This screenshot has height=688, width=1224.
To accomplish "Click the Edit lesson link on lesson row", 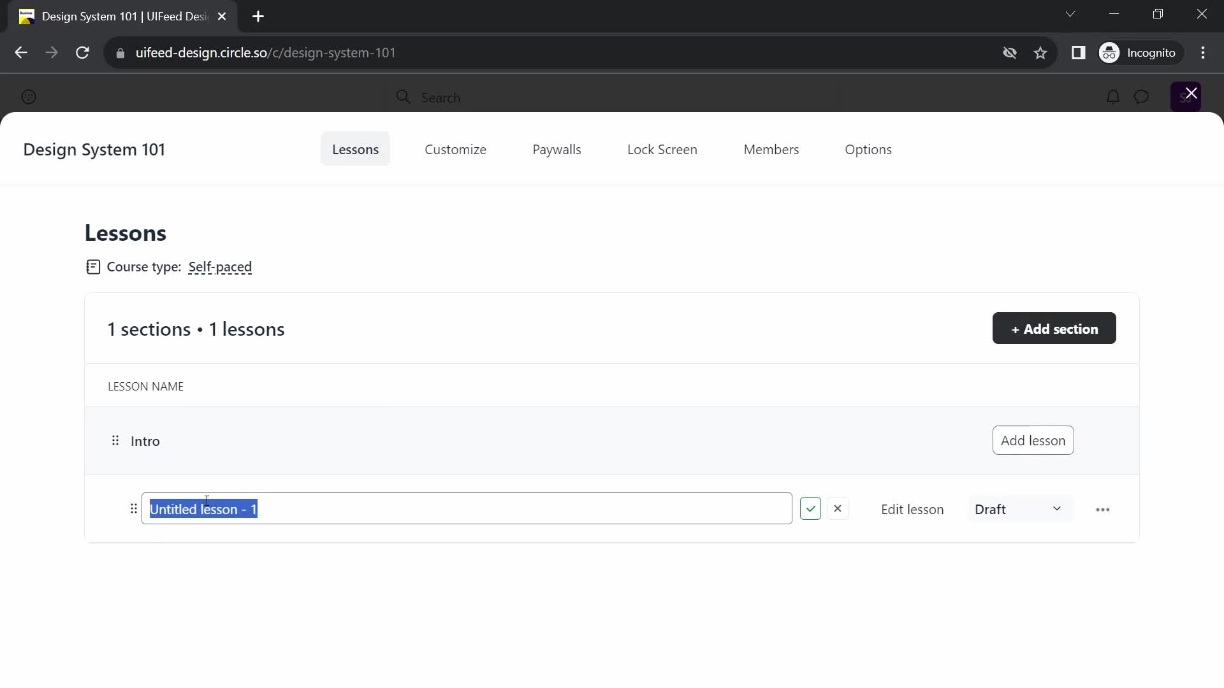I will coord(912,508).
